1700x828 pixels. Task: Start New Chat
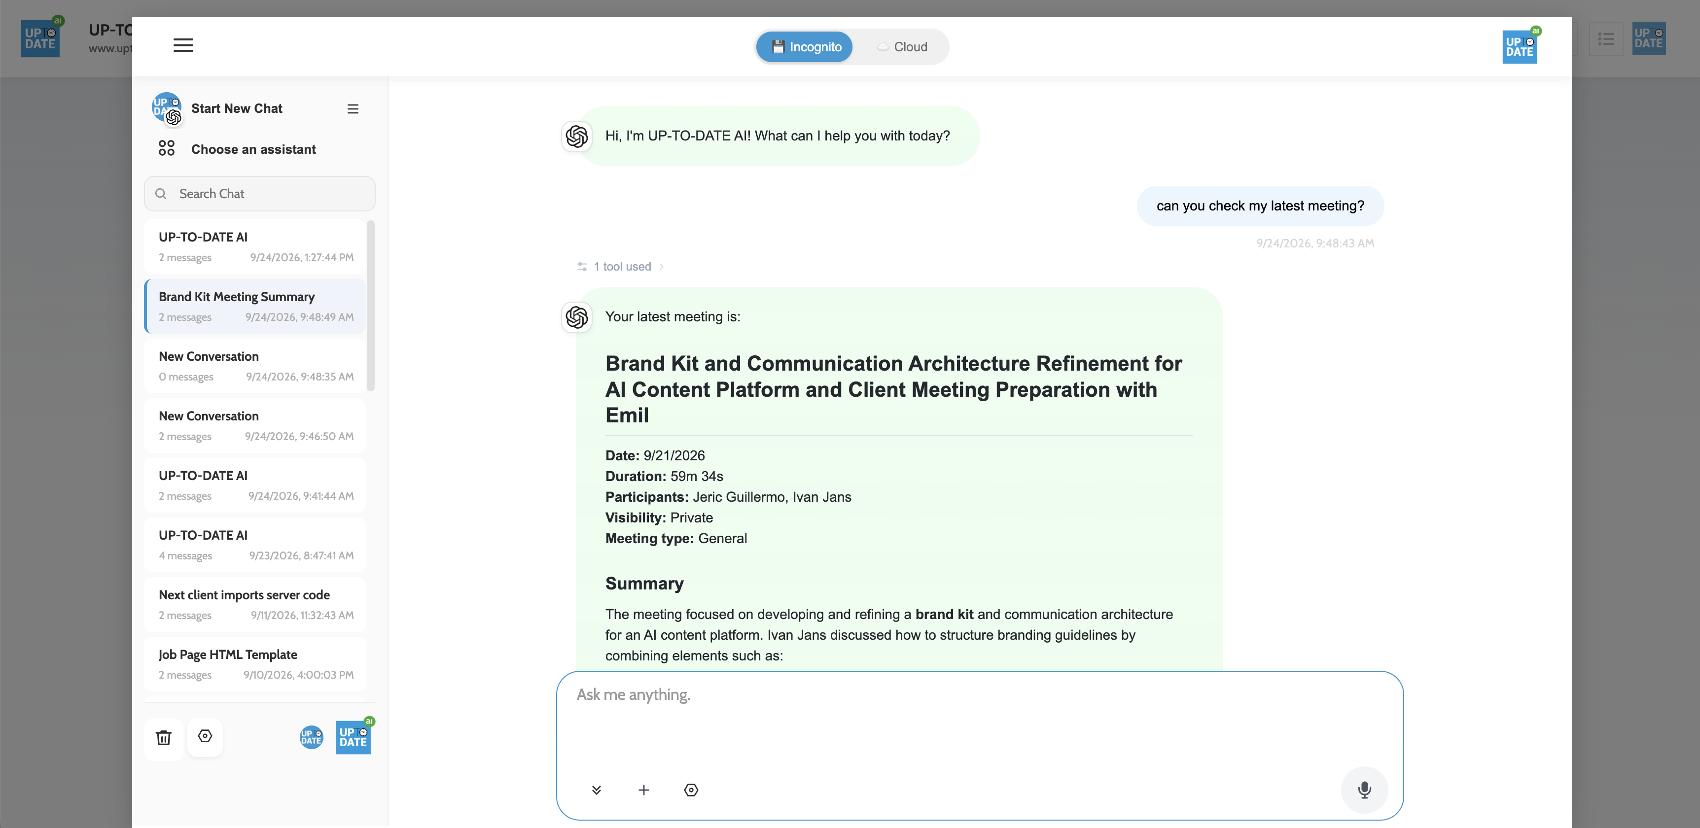point(236,109)
